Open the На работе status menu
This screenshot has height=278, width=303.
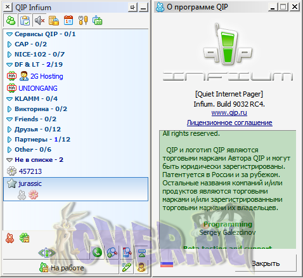pyautogui.click(x=61, y=268)
